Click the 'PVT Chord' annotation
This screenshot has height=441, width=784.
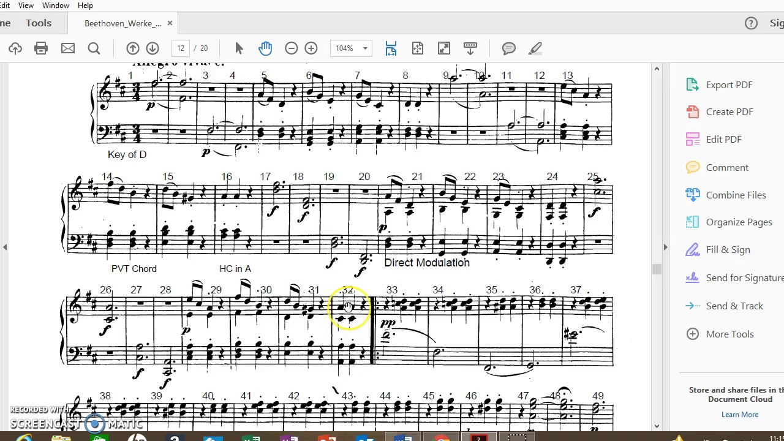coord(134,269)
